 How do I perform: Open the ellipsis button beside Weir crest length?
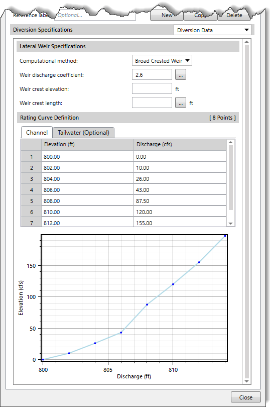pyautogui.click(x=181, y=103)
